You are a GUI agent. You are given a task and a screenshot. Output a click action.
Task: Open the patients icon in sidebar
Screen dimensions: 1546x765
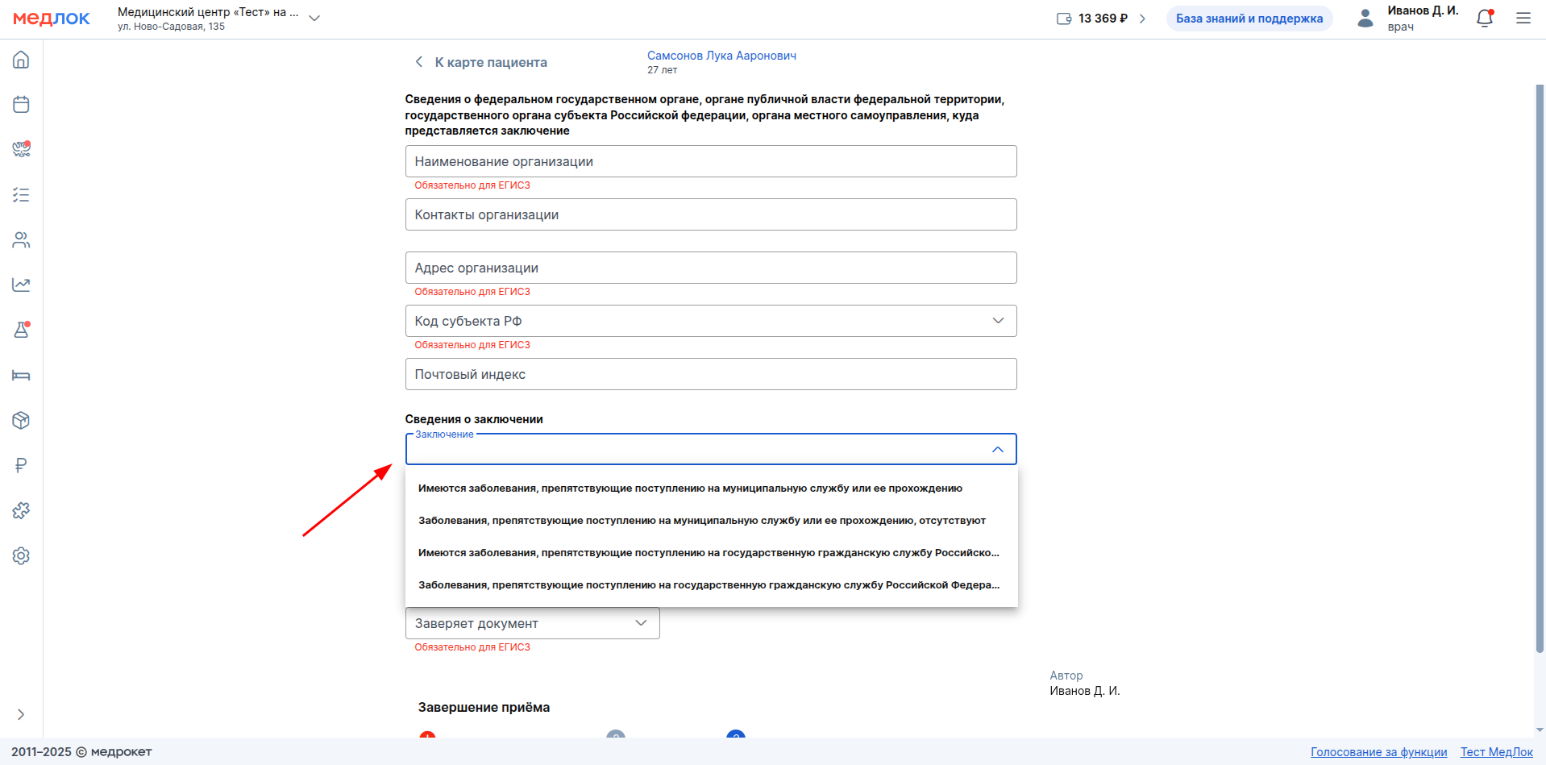pos(21,240)
